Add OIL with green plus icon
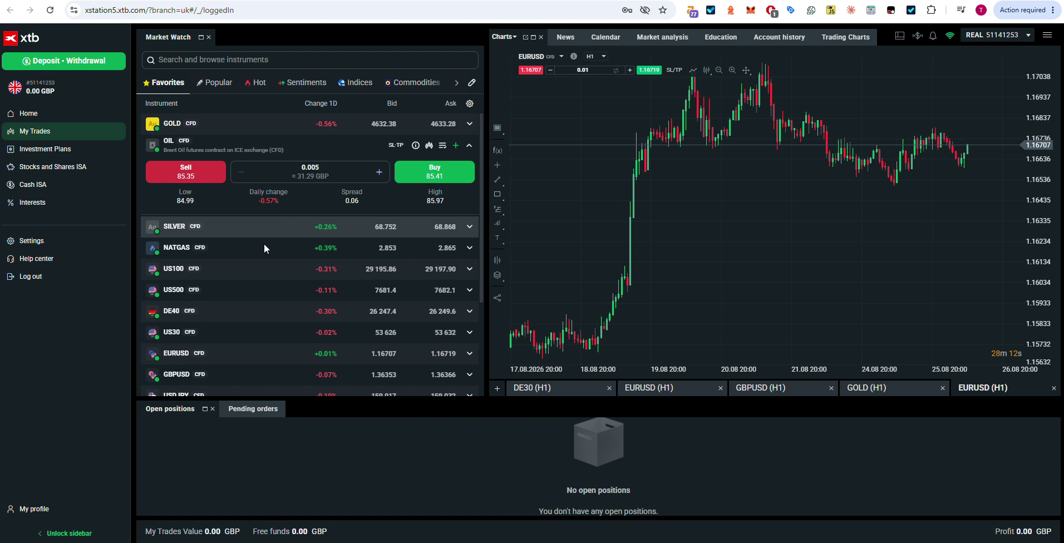This screenshot has height=543, width=1064. click(x=456, y=145)
